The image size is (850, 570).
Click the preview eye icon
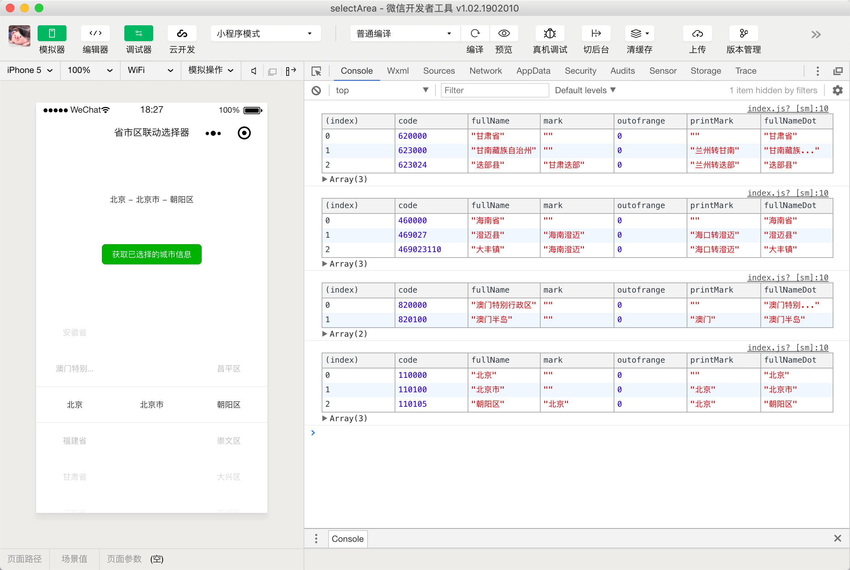(x=504, y=34)
